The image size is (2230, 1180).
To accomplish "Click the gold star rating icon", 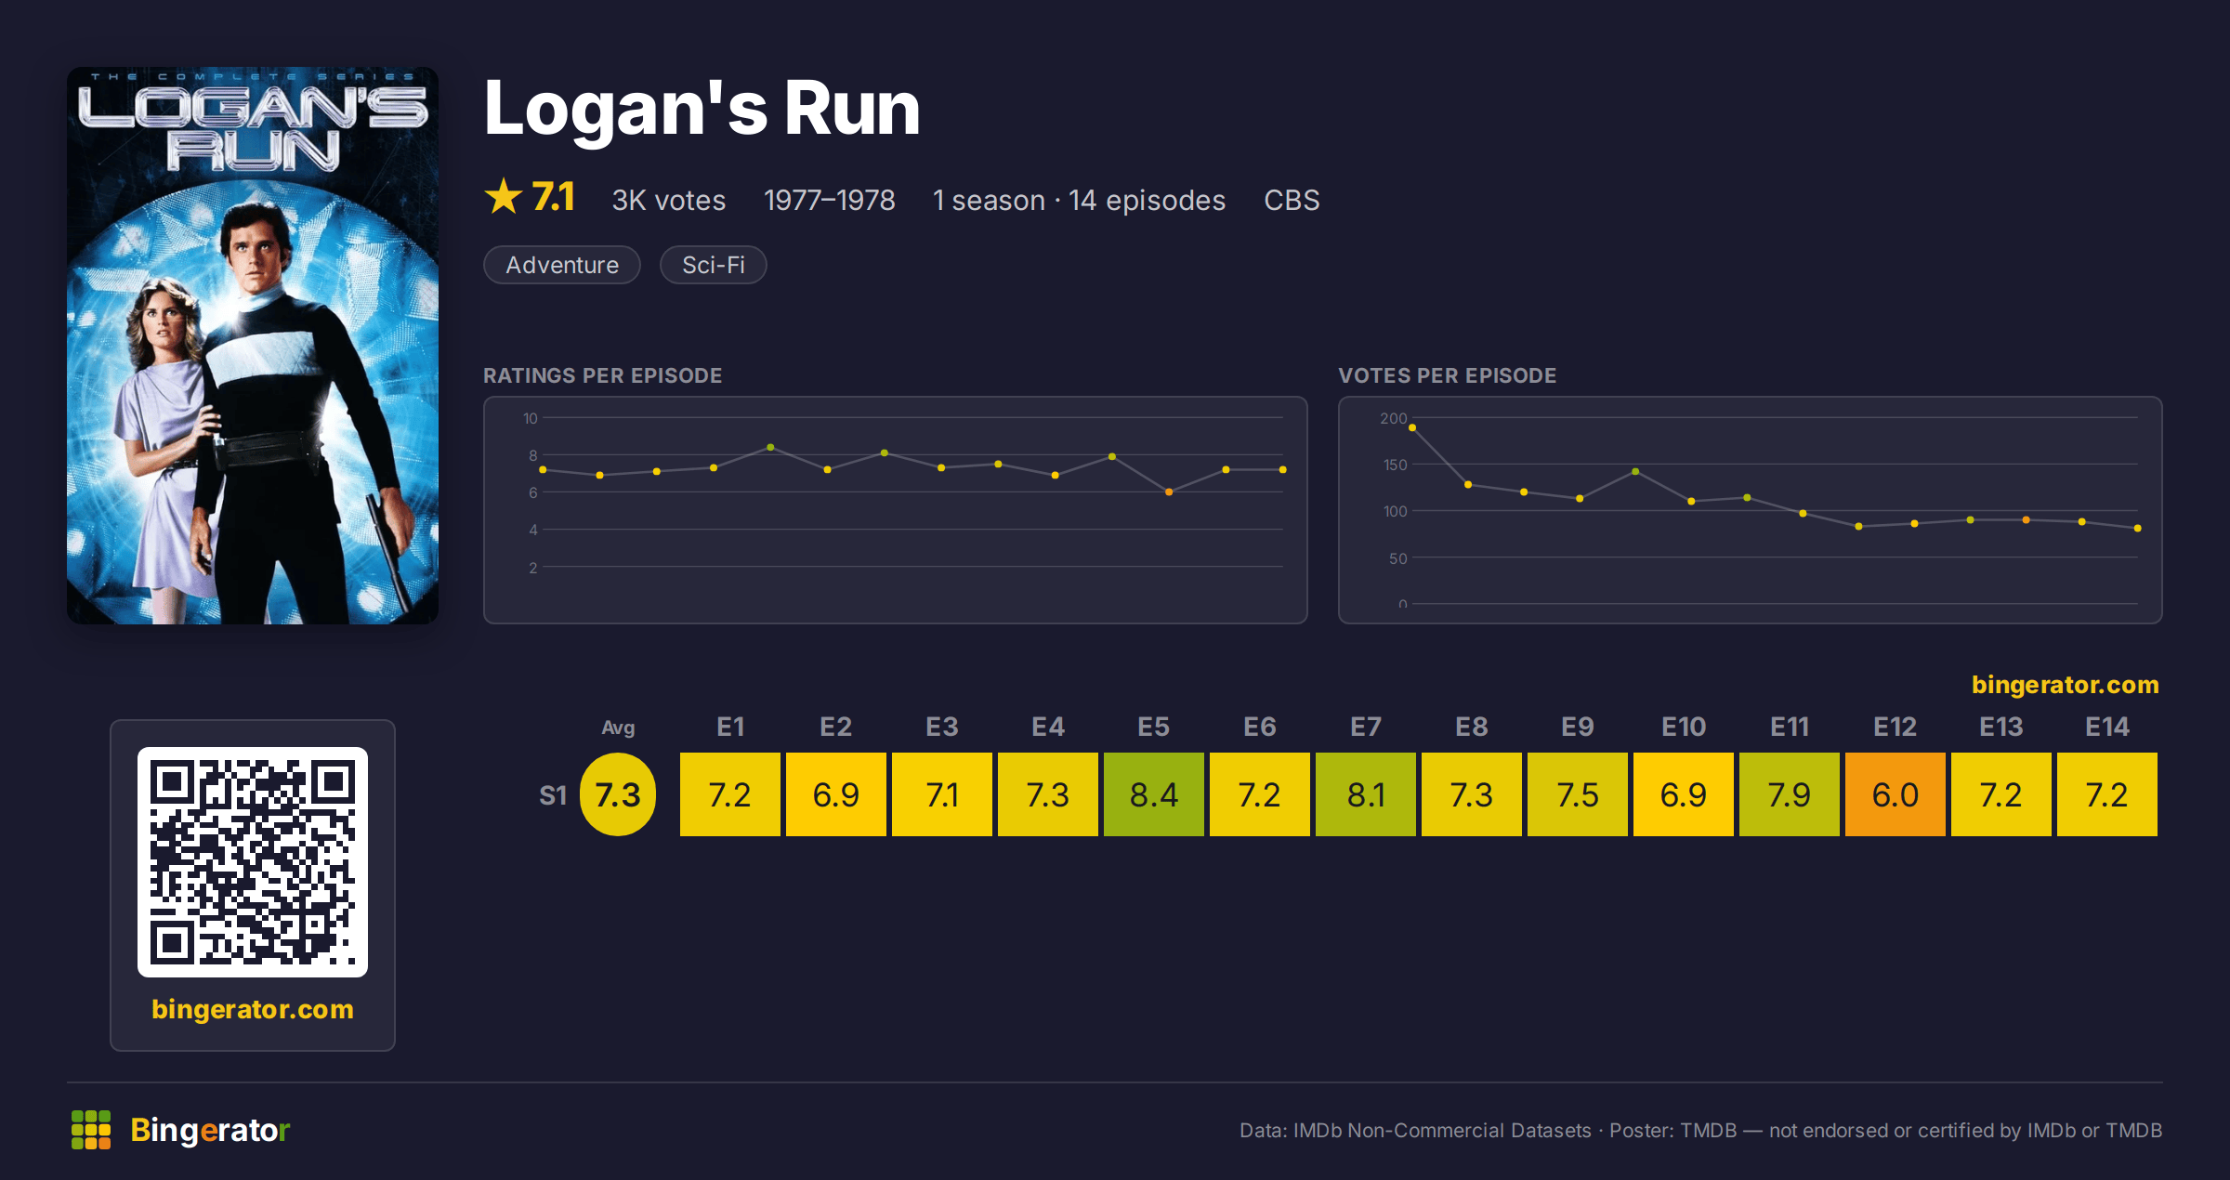I will 504,197.
